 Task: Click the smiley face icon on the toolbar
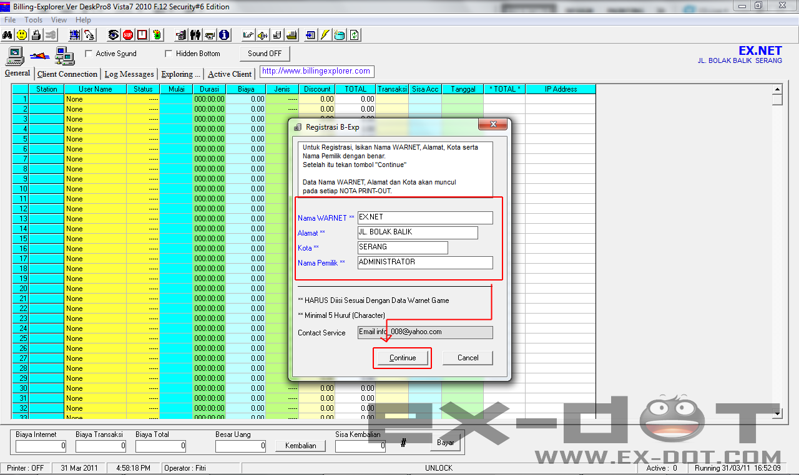tap(22, 35)
